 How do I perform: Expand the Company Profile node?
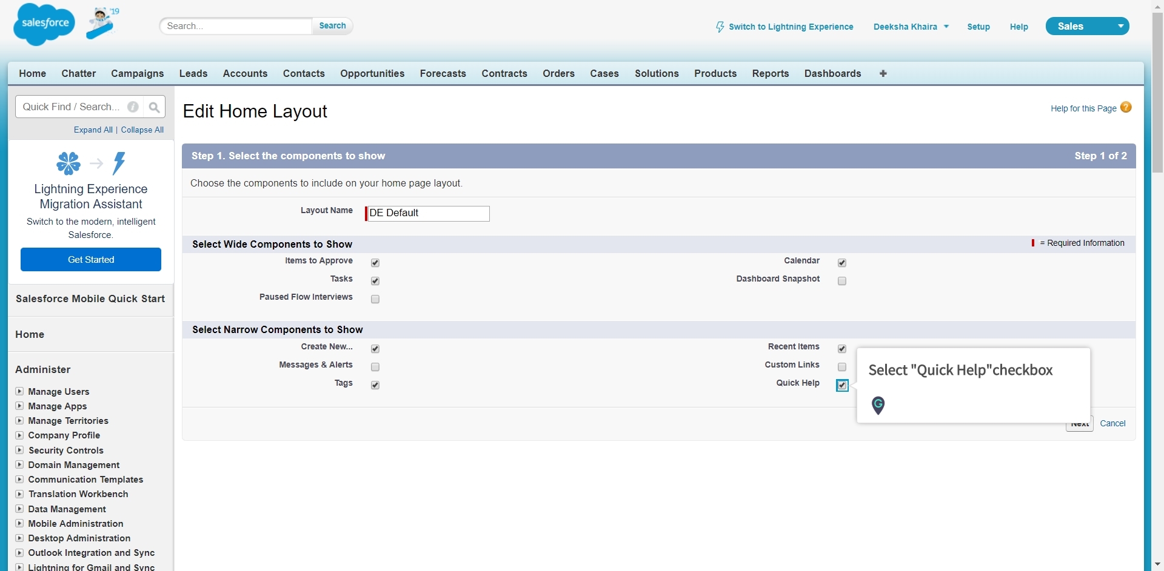point(19,435)
